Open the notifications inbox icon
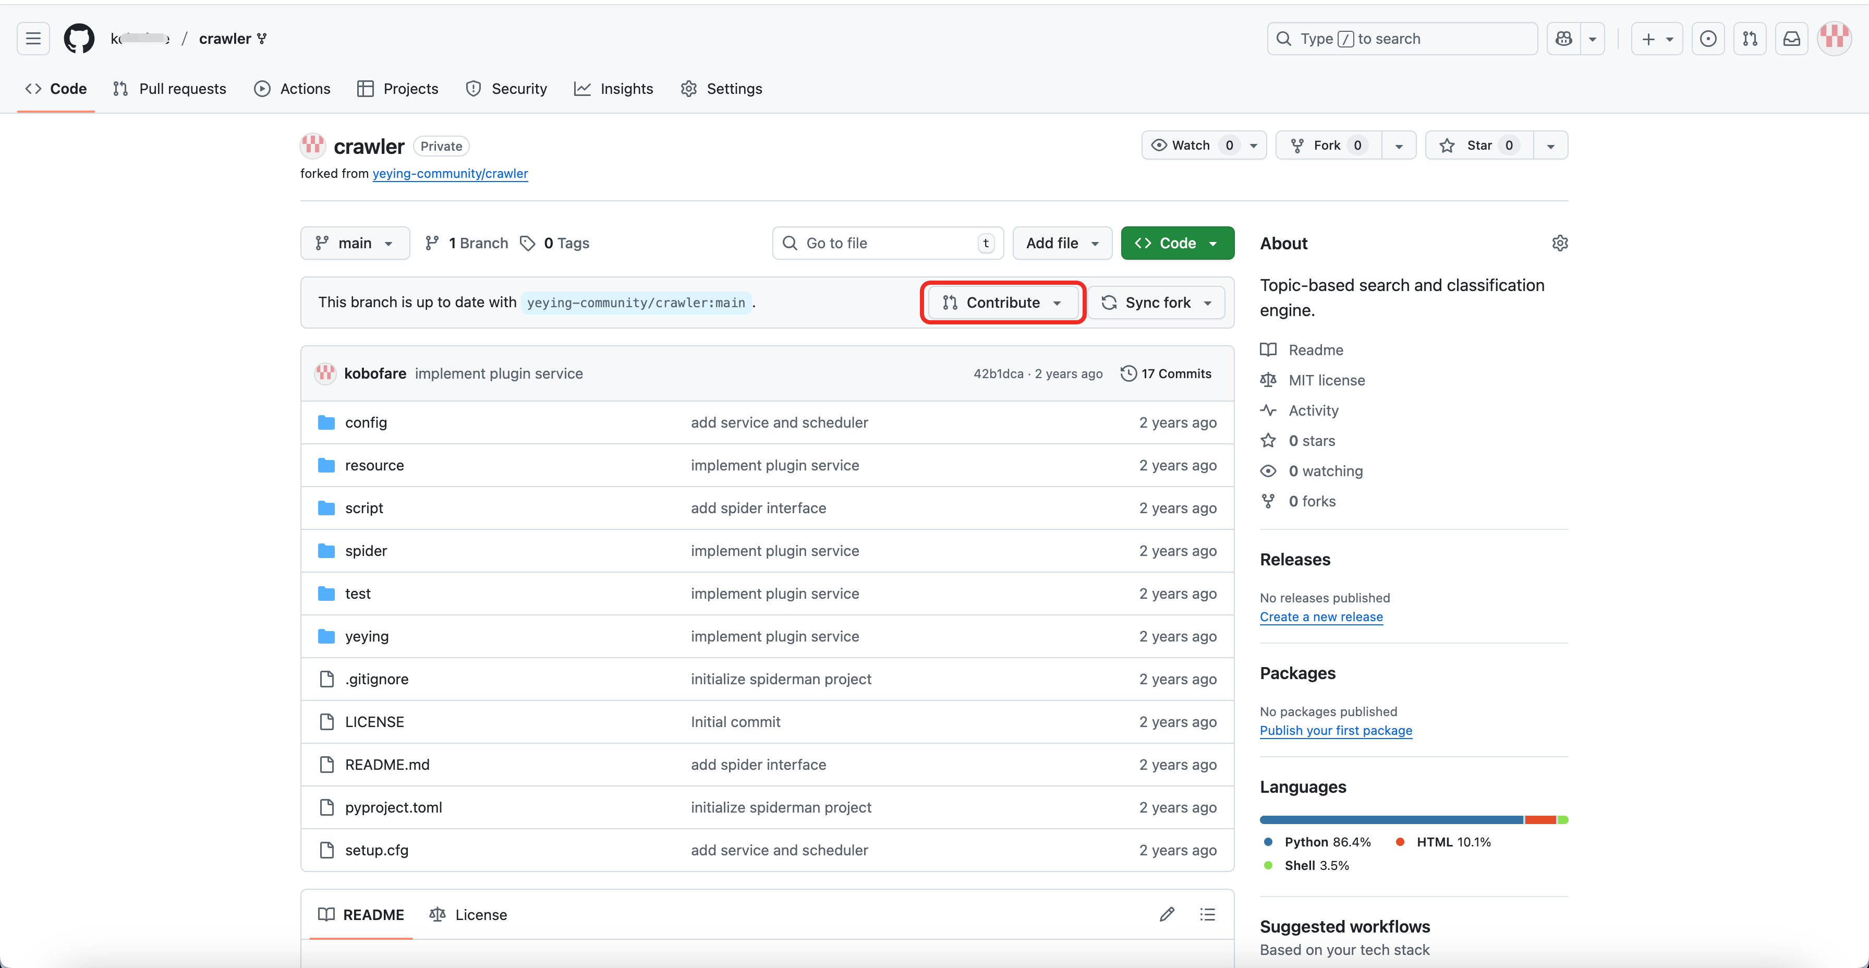1869x968 pixels. [1791, 39]
